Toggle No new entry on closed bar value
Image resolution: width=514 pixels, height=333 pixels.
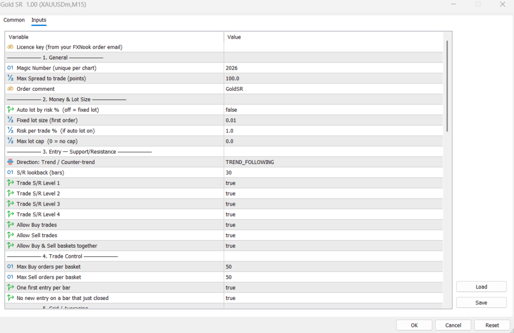point(333,298)
